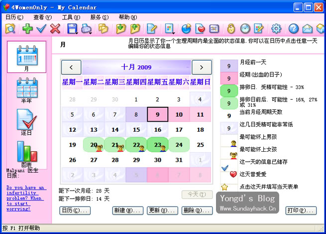Click the gold padlock toolbar icon

pos(231,28)
